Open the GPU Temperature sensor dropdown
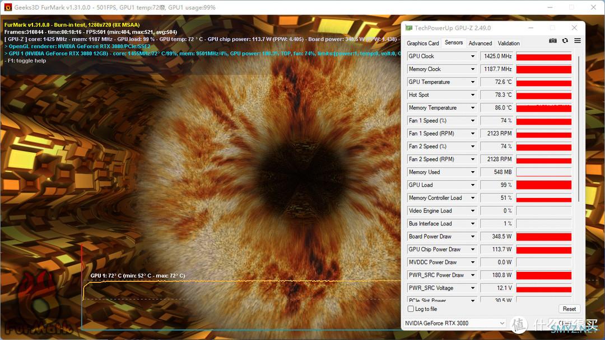The image size is (605, 340). coord(473,82)
